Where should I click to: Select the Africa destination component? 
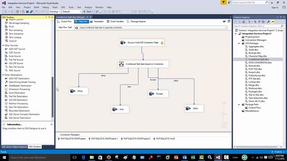coord(78,91)
